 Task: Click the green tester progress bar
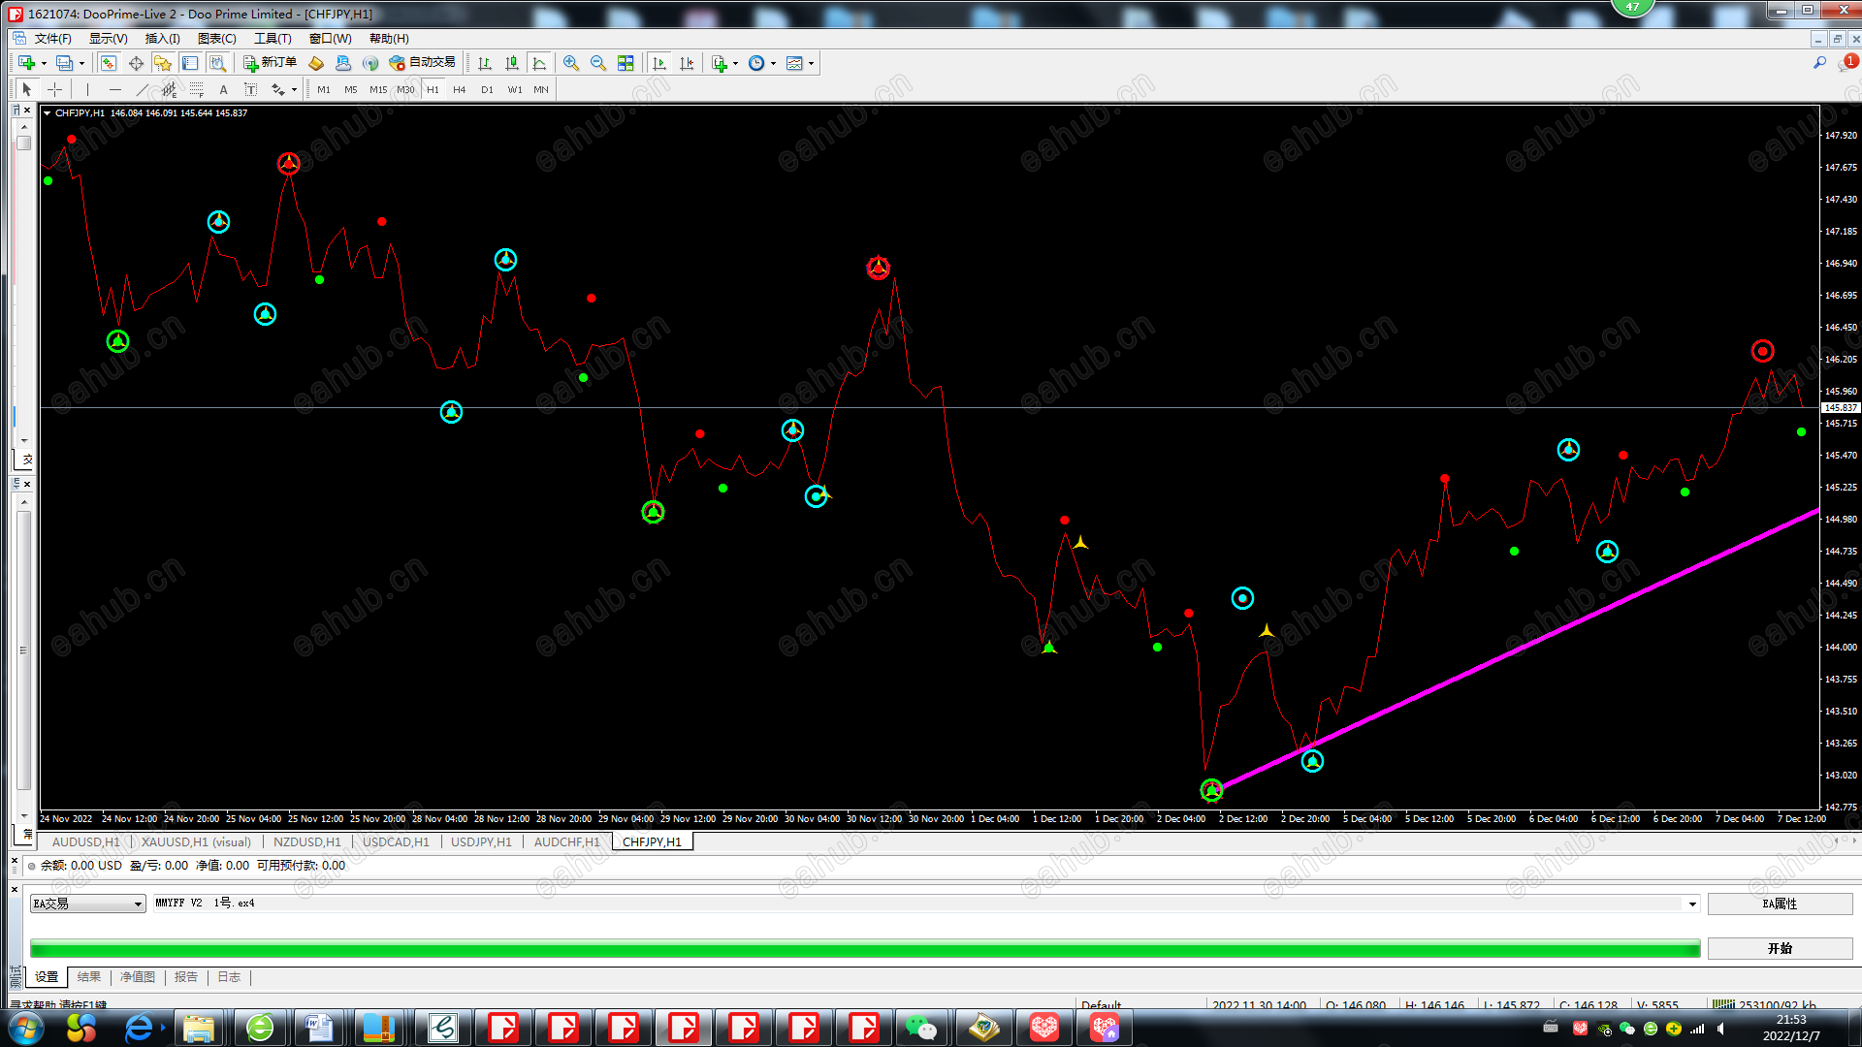click(865, 948)
